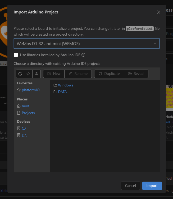Screen dimensions: 173x199
Task: Open the DATA folder
Action: tap(62, 92)
